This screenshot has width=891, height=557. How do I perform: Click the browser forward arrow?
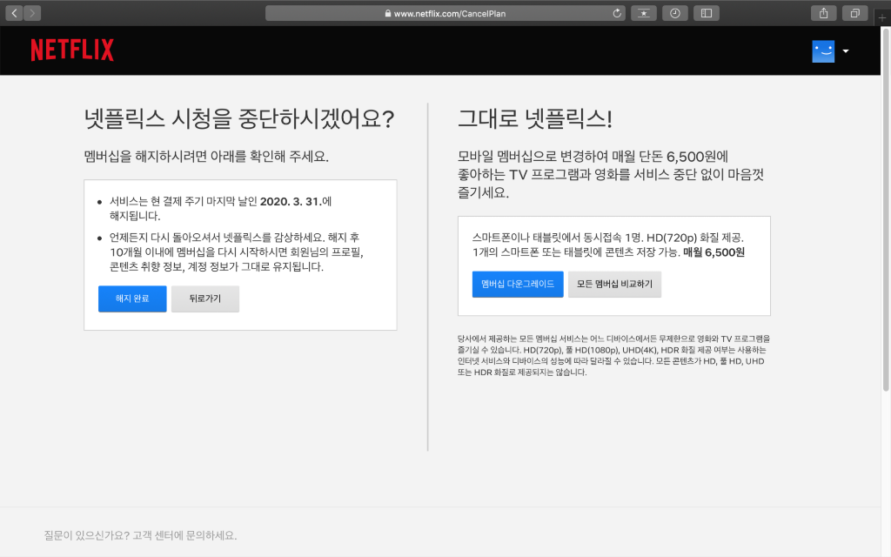pos(32,13)
